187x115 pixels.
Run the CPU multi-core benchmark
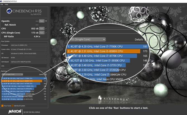(42, 29)
